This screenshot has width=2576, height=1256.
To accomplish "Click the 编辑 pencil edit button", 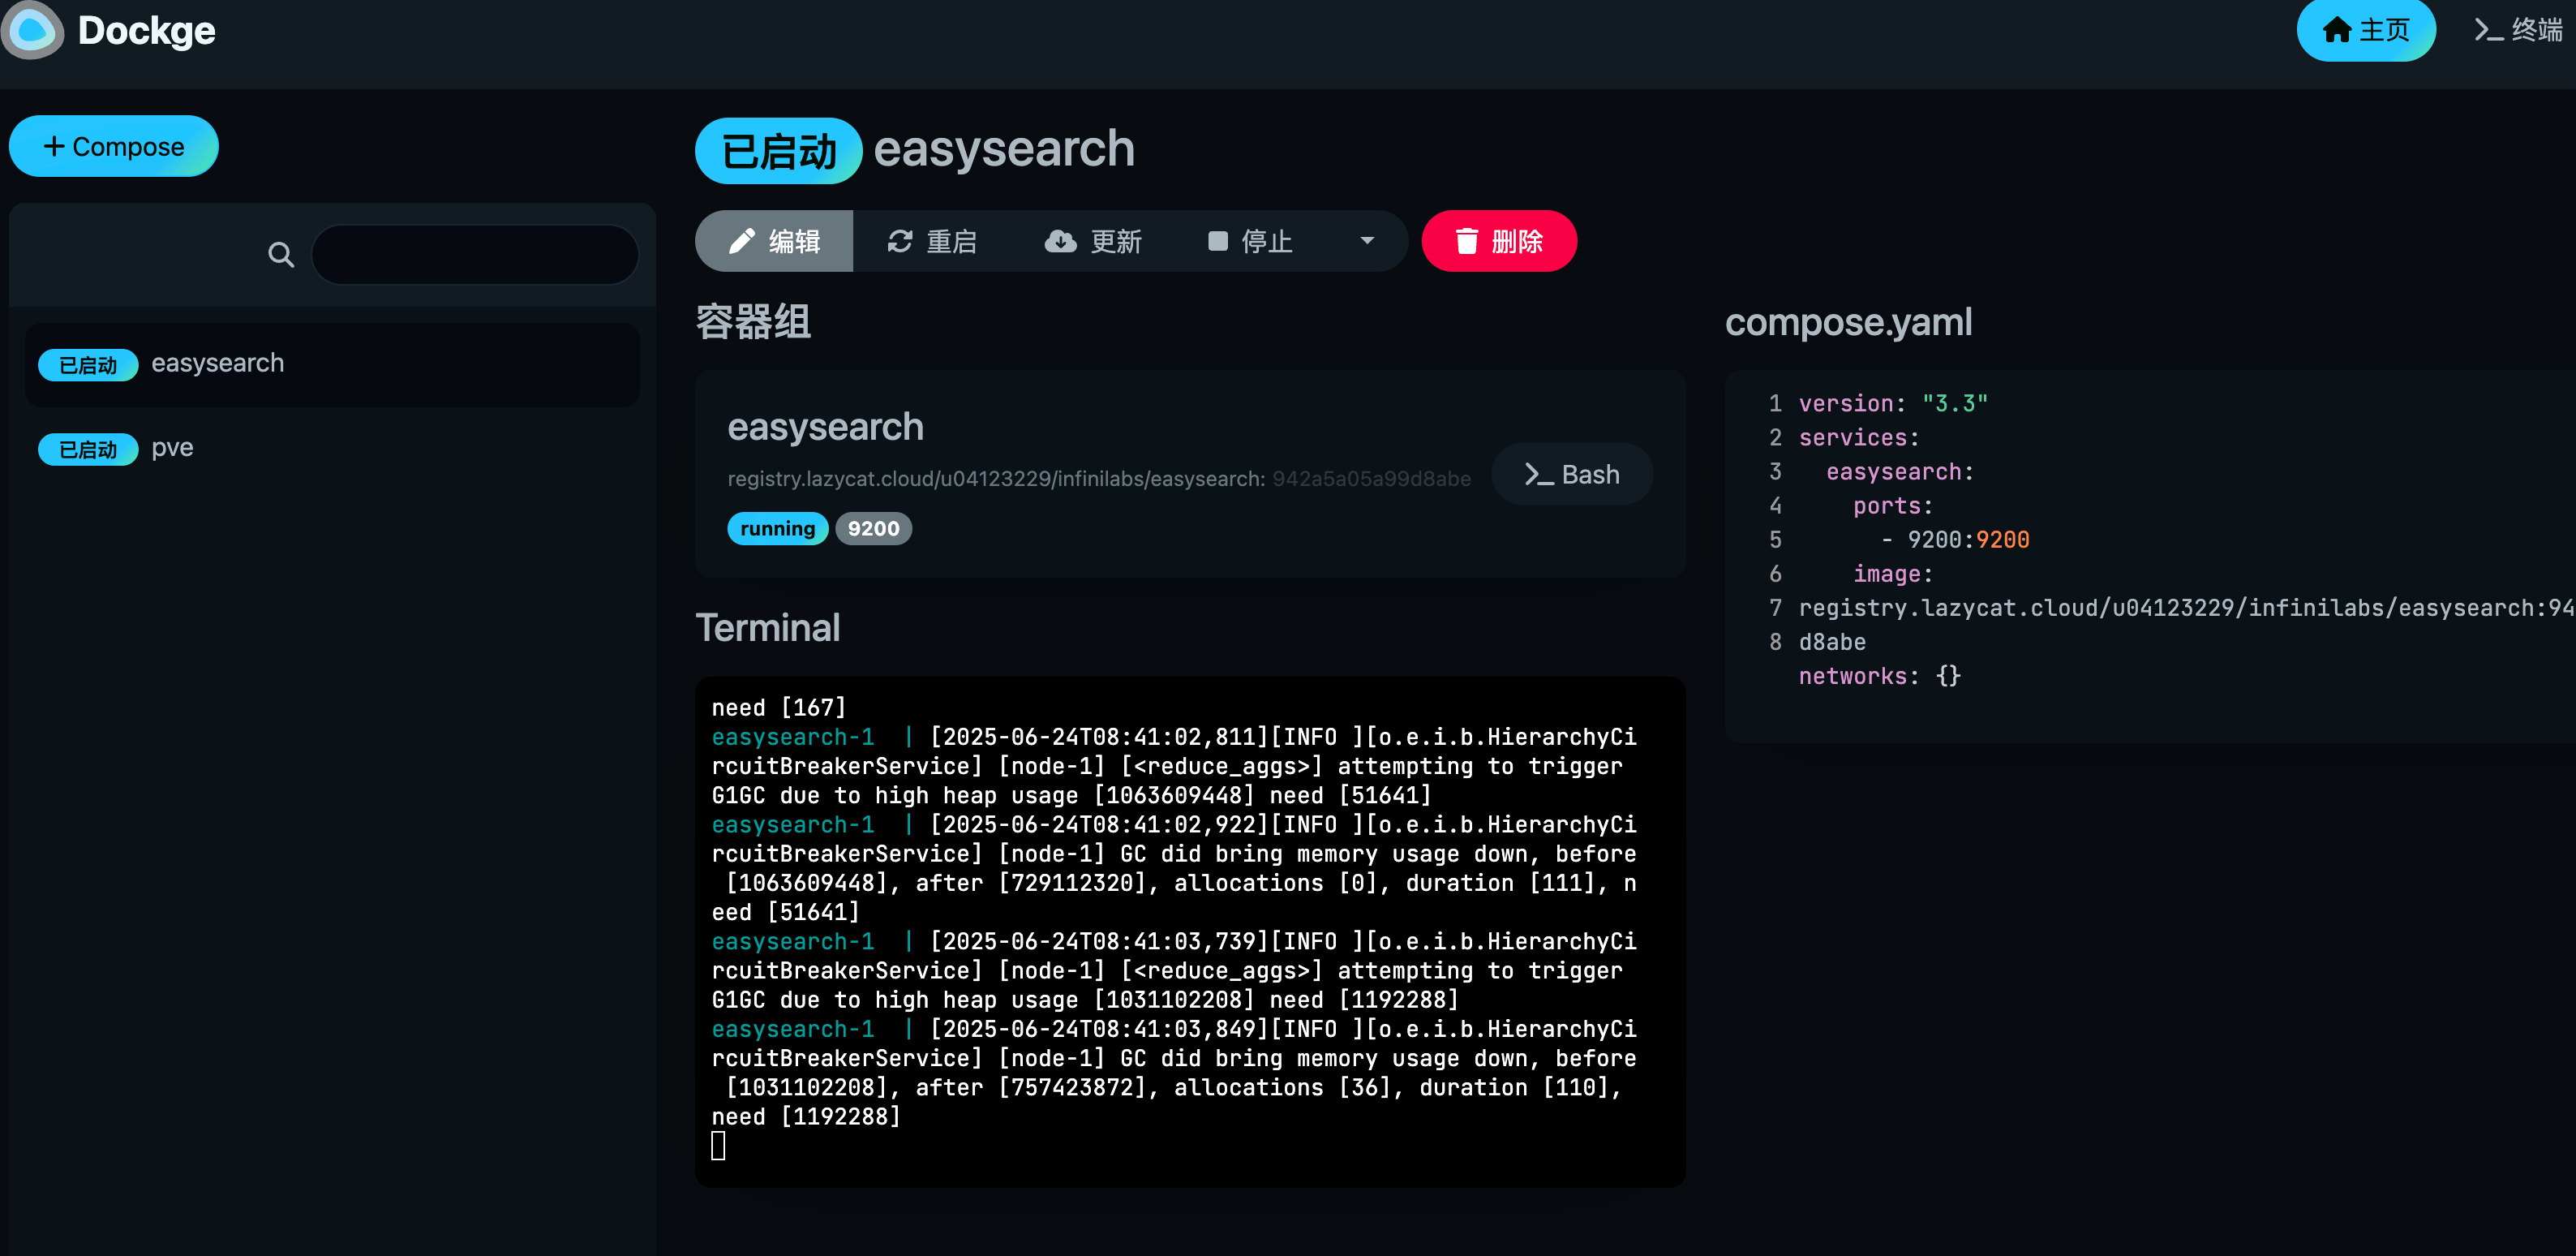I will click(x=774, y=241).
